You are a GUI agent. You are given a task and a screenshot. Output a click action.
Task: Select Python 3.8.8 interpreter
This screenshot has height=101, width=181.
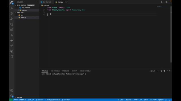click(x=20, y=100)
